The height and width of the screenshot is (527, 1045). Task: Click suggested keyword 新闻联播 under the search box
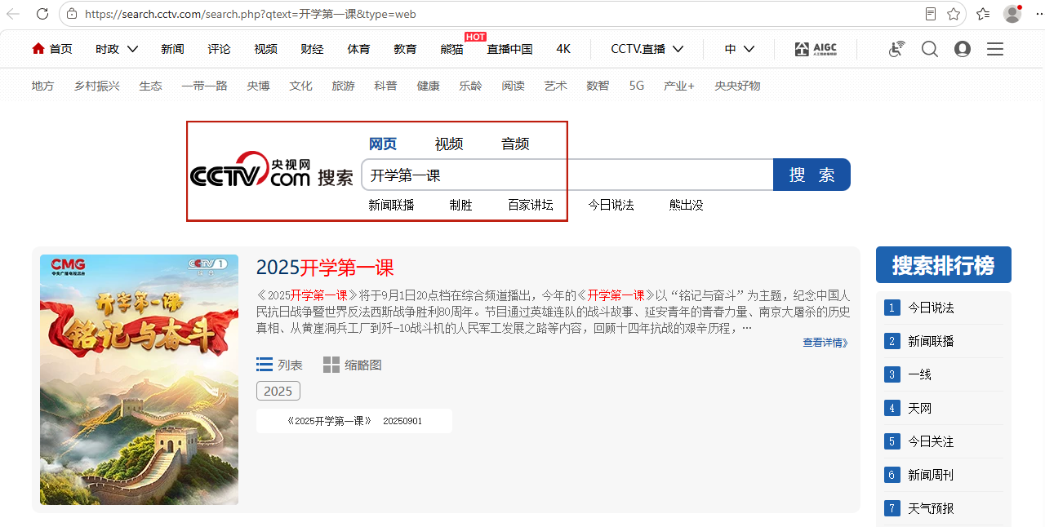[x=391, y=205]
